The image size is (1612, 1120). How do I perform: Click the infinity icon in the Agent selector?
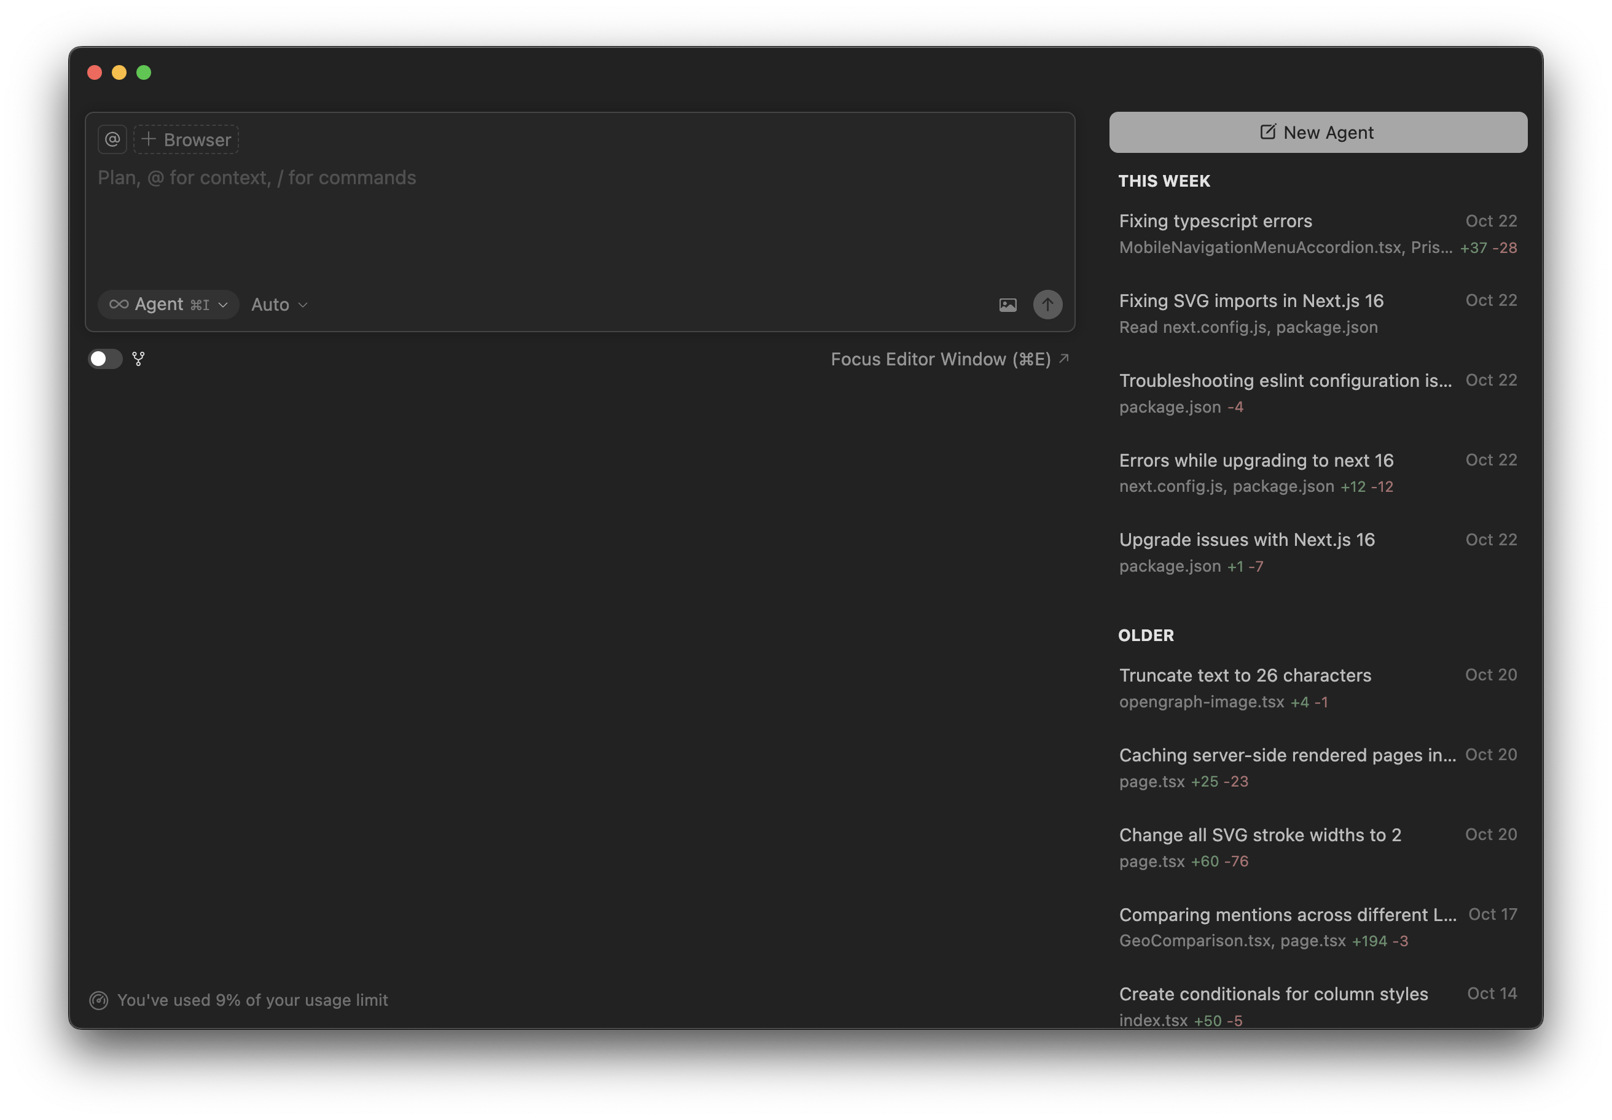(120, 304)
